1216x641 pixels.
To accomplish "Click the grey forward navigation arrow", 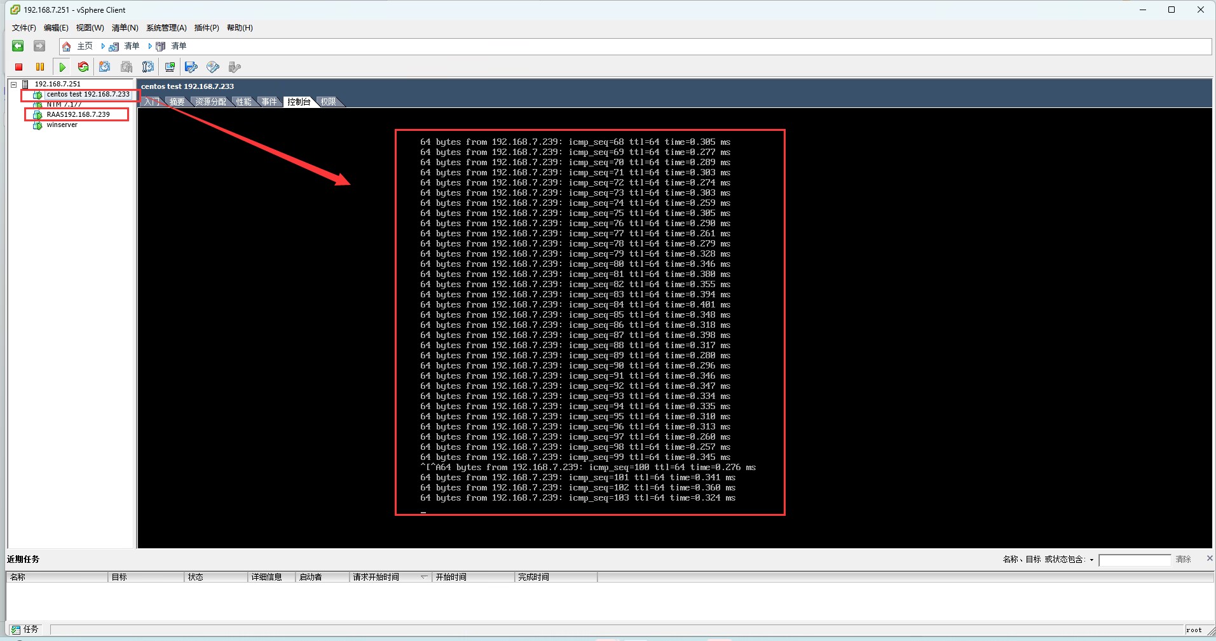I will (x=39, y=46).
